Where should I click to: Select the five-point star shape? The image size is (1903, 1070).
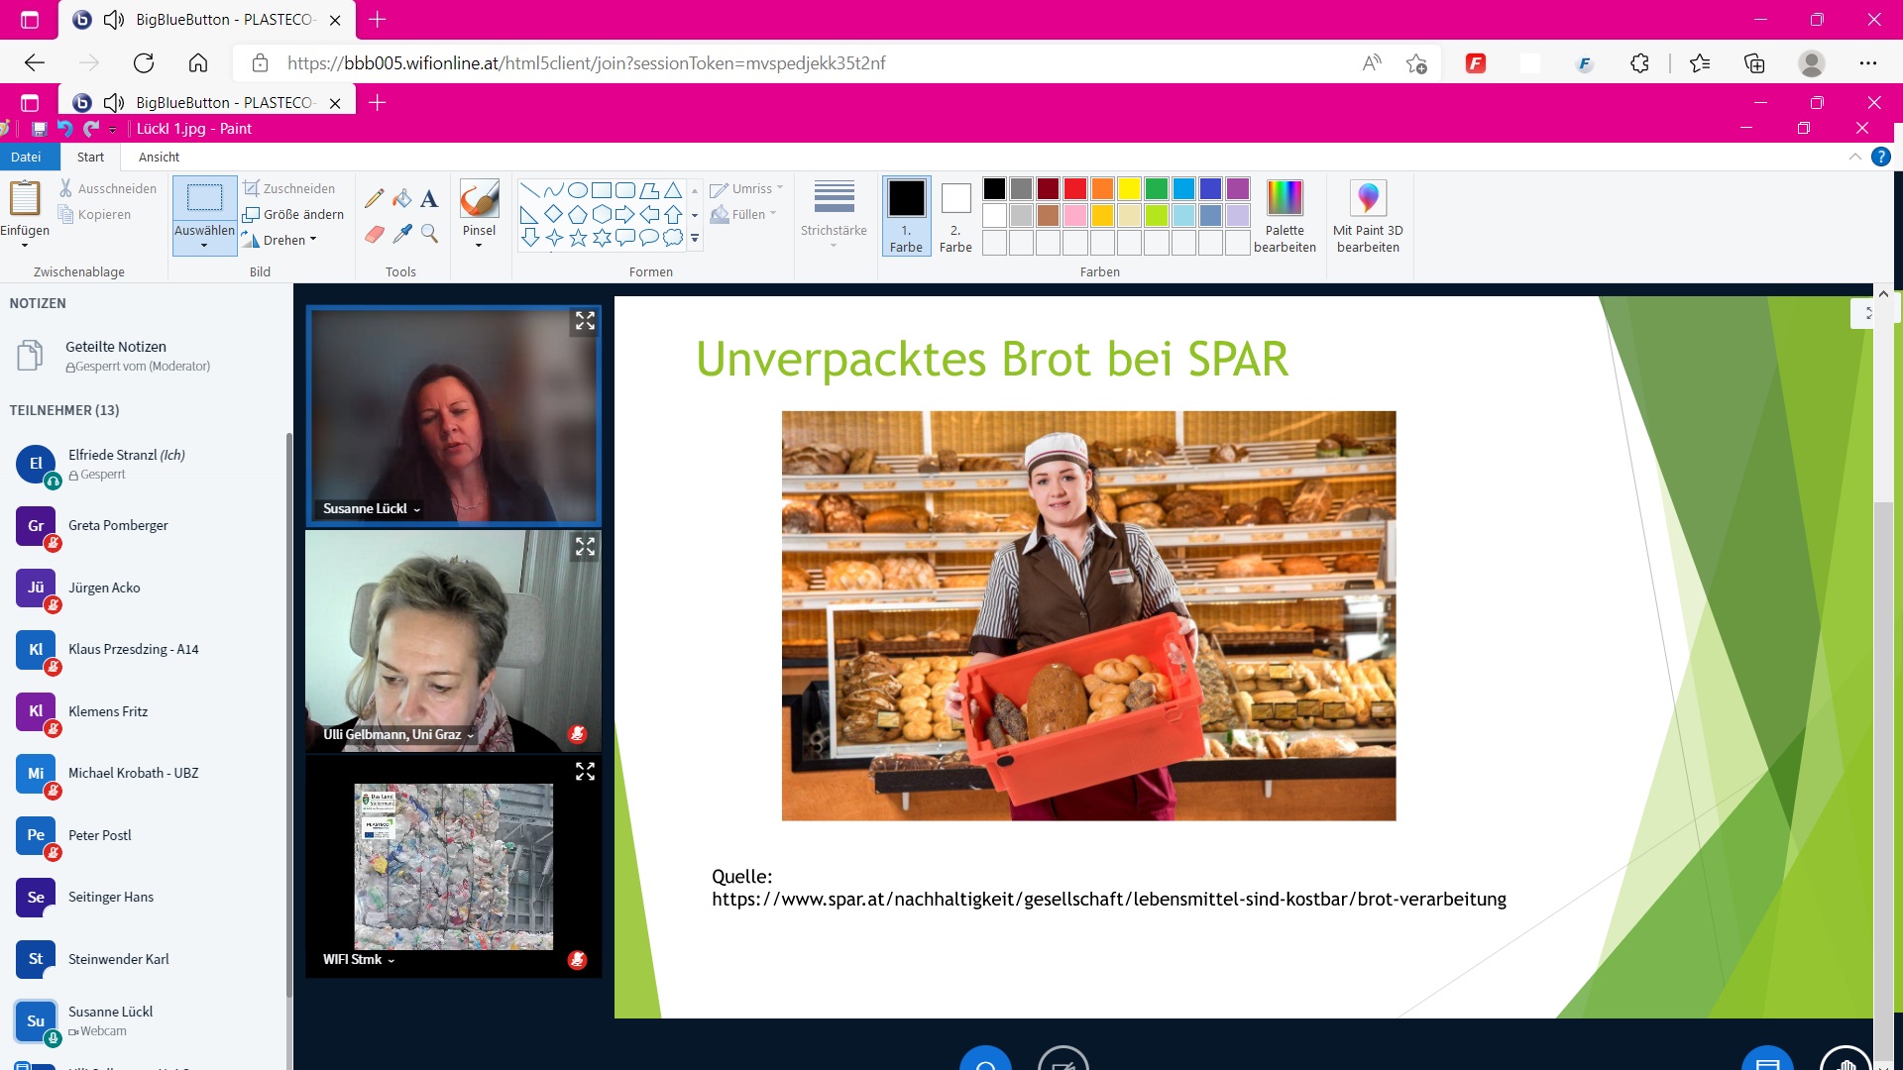pos(578,238)
